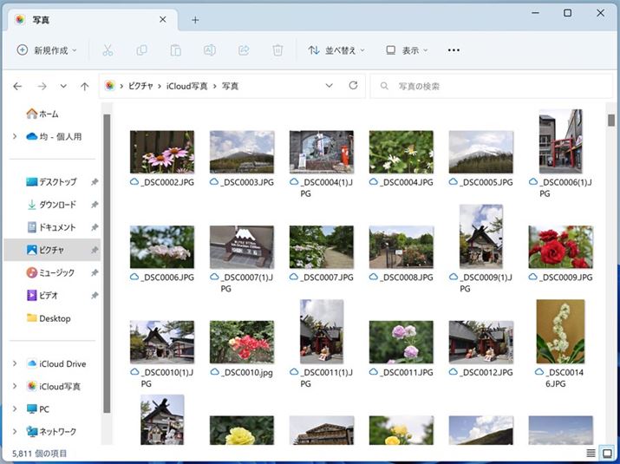Switch to details list view
The height and width of the screenshot is (464, 620).
(x=591, y=453)
